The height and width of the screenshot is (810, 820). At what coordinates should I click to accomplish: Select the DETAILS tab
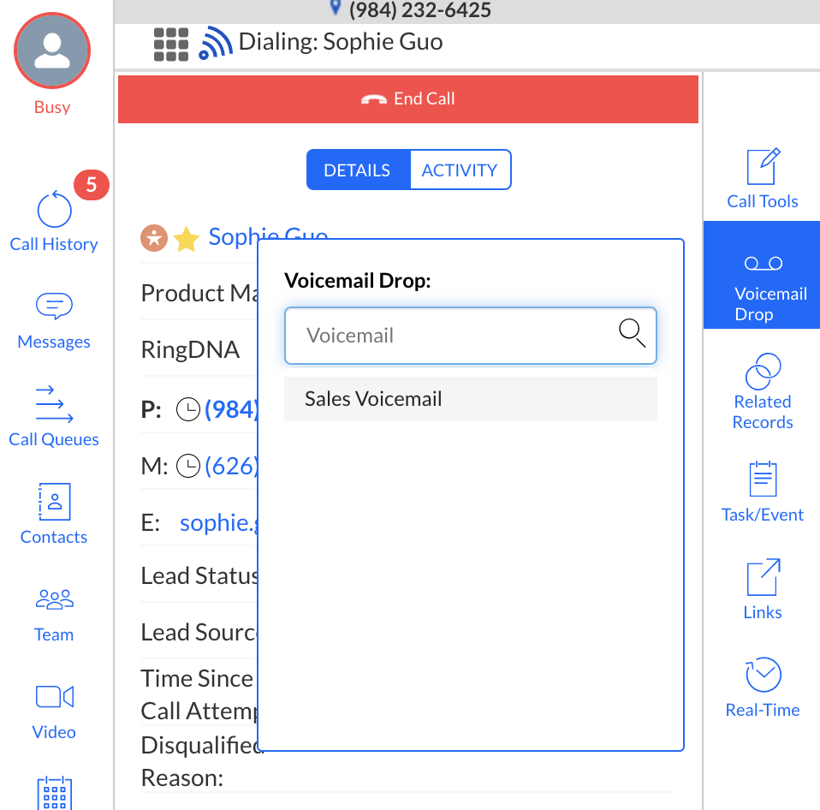357,170
